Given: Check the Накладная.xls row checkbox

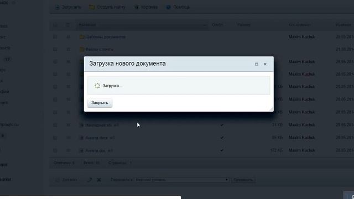Looking at the screenshot, I should [x=55, y=125].
